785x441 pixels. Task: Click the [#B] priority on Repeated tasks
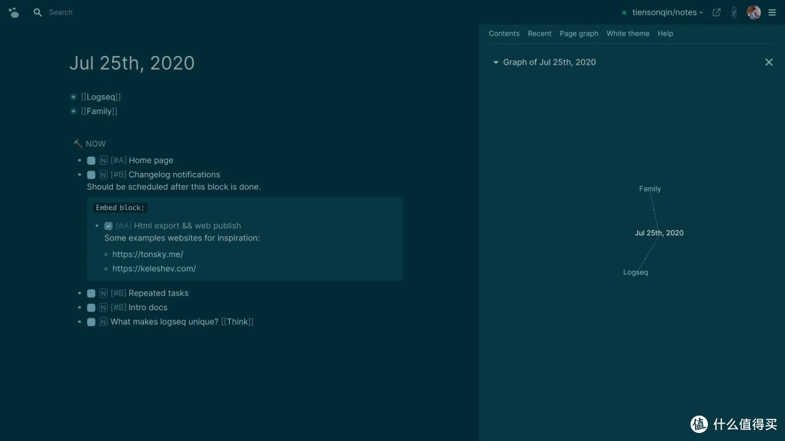118,294
